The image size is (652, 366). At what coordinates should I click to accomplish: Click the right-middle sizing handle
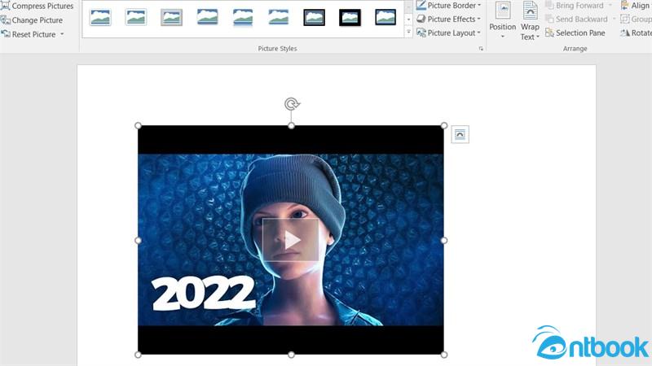pos(444,240)
